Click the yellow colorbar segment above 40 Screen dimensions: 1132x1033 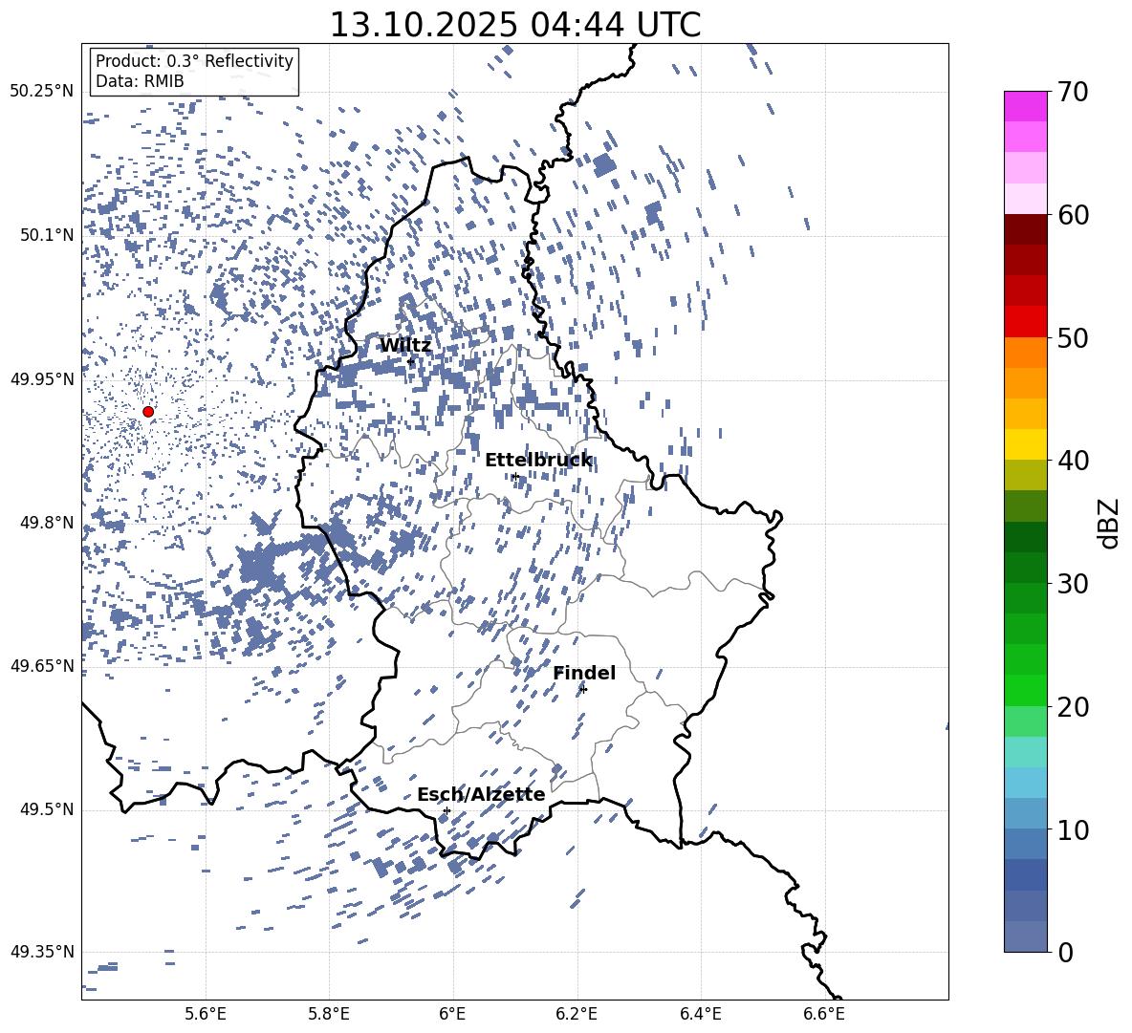pos(1026,444)
